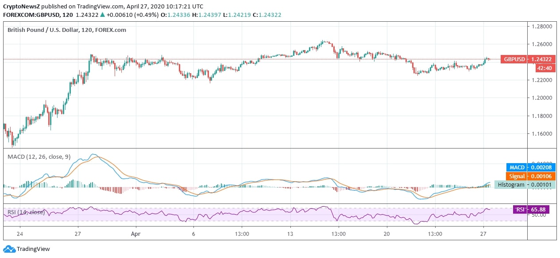Click the GBPUSD price label tag

pos(514,59)
